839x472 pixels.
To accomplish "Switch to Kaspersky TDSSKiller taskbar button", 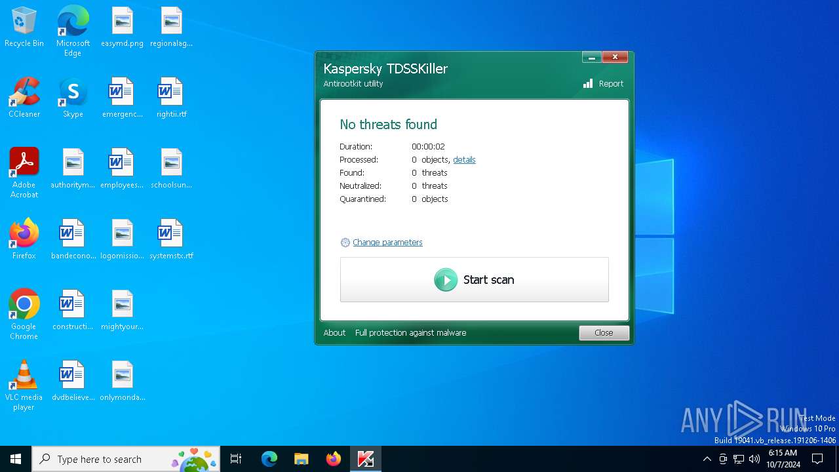I will (366, 459).
